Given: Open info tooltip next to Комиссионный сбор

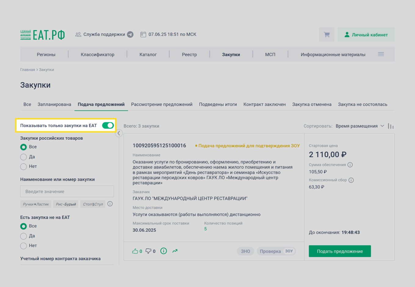Looking at the screenshot, I should [x=351, y=180].
